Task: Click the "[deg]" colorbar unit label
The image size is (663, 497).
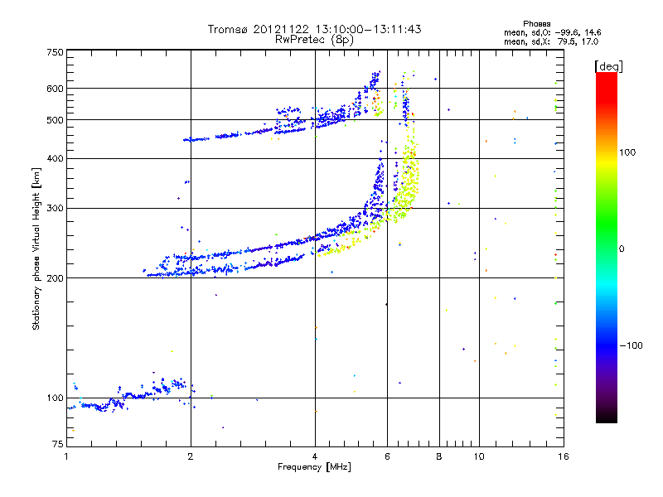Action: (x=608, y=66)
